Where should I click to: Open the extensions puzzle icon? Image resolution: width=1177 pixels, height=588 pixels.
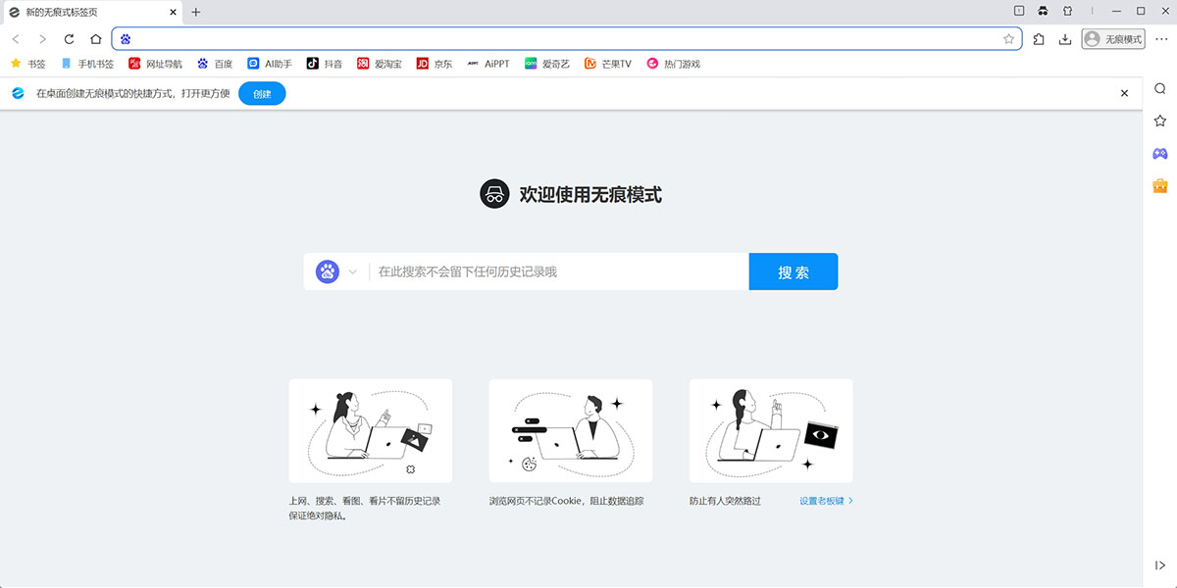pos(1039,39)
